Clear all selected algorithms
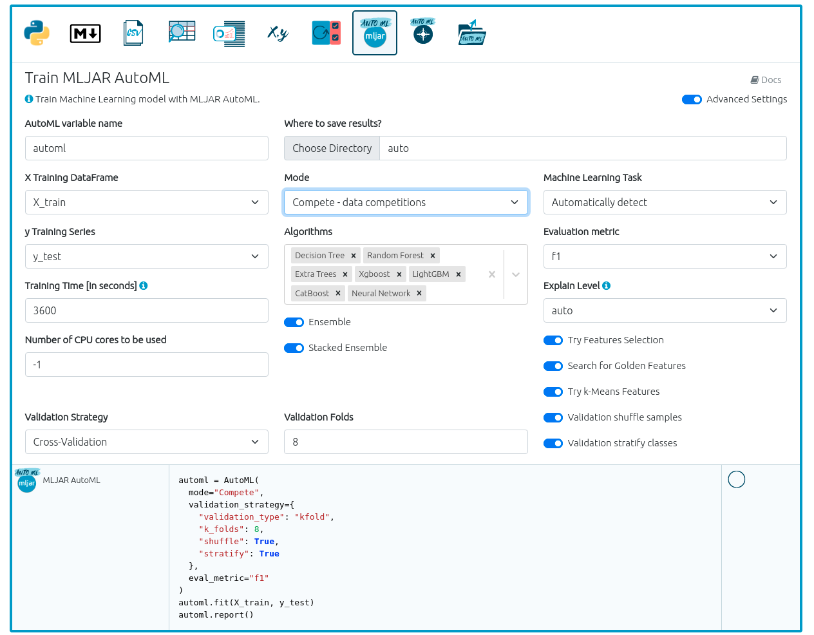Image resolution: width=814 pixels, height=635 pixels. tap(492, 274)
